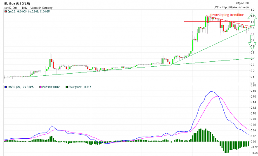Select the 'Mt. Gox (USD/LR)' chart title
The height and width of the screenshot is (156, 258).
point(17,3)
